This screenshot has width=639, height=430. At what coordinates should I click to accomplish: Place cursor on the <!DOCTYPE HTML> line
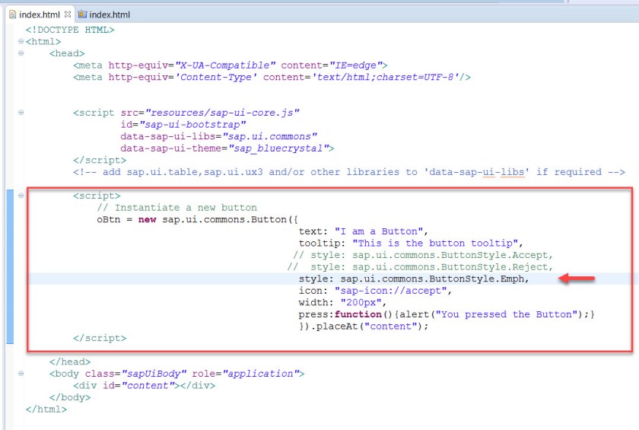tap(70, 30)
